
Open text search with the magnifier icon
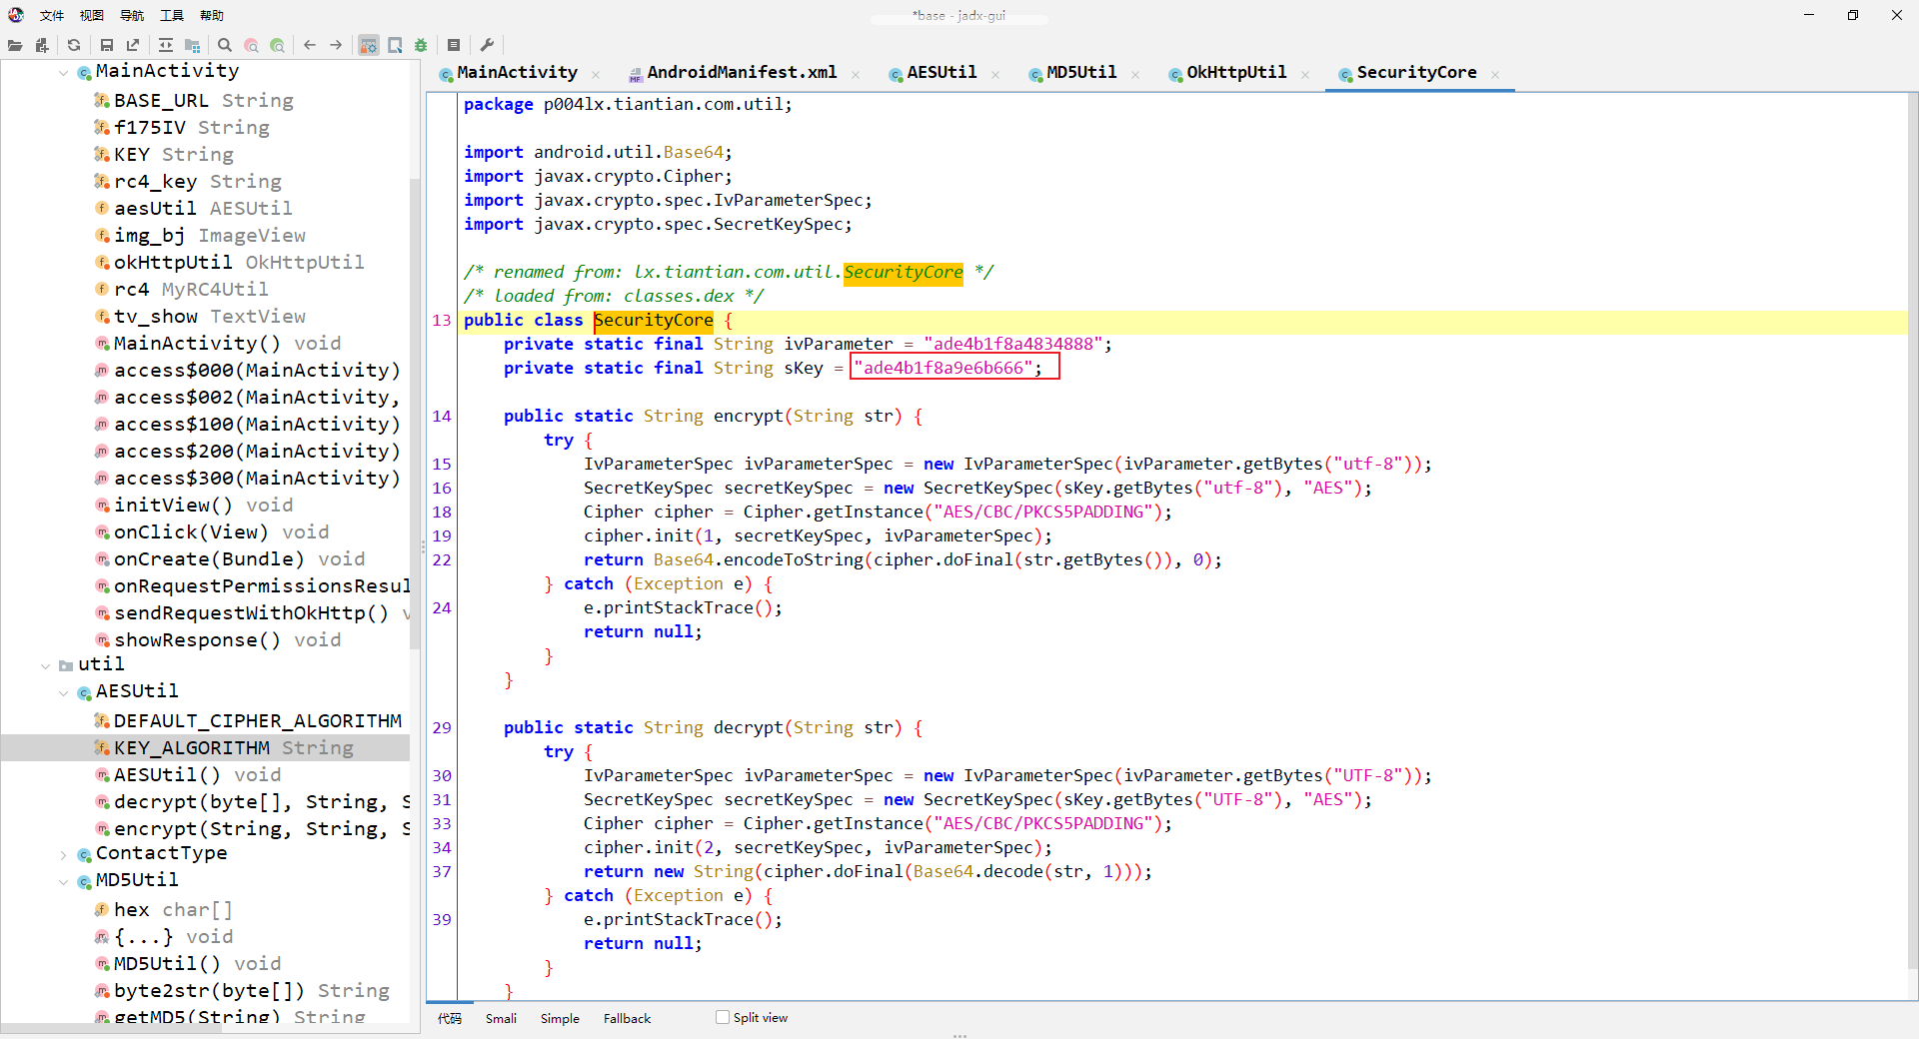[x=225, y=45]
